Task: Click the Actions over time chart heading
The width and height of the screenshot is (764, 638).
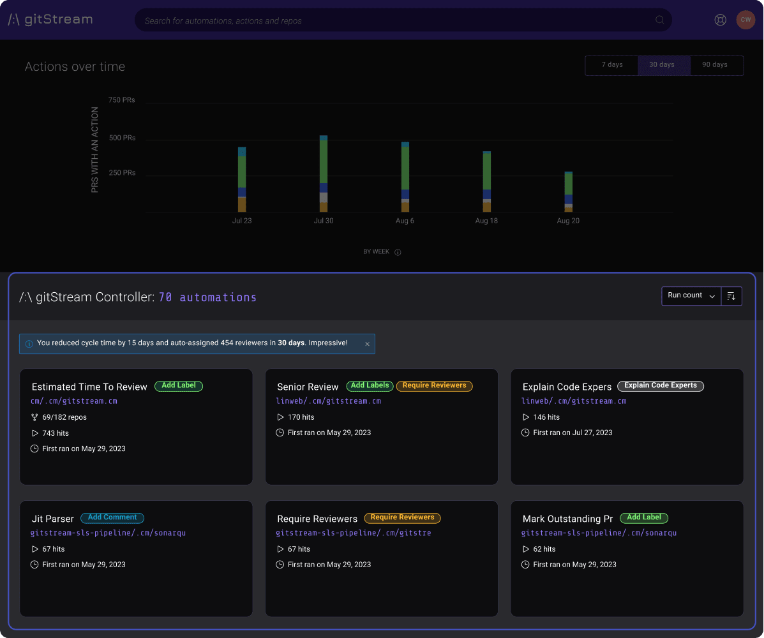Action: [75, 66]
